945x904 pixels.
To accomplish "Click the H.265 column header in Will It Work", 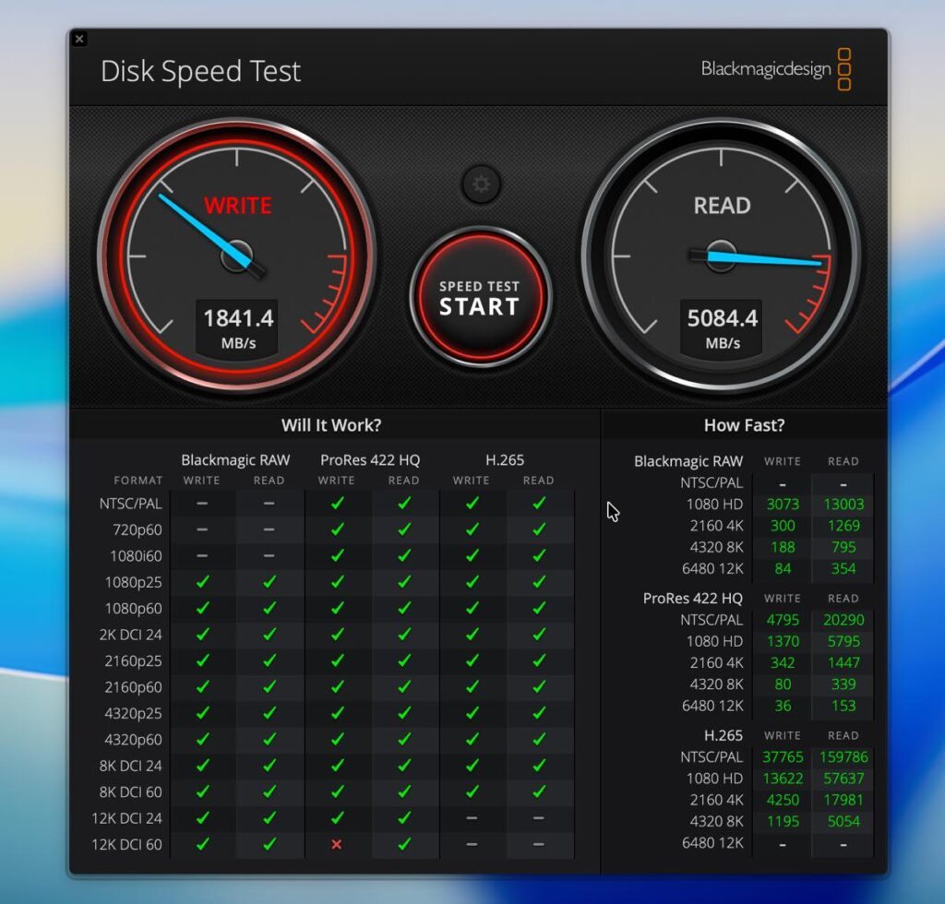I will pos(505,460).
